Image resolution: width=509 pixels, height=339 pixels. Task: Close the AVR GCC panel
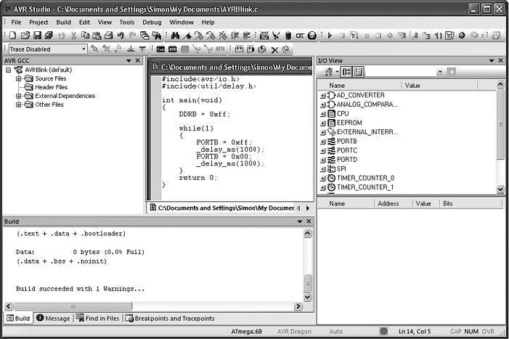click(x=137, y=60)
